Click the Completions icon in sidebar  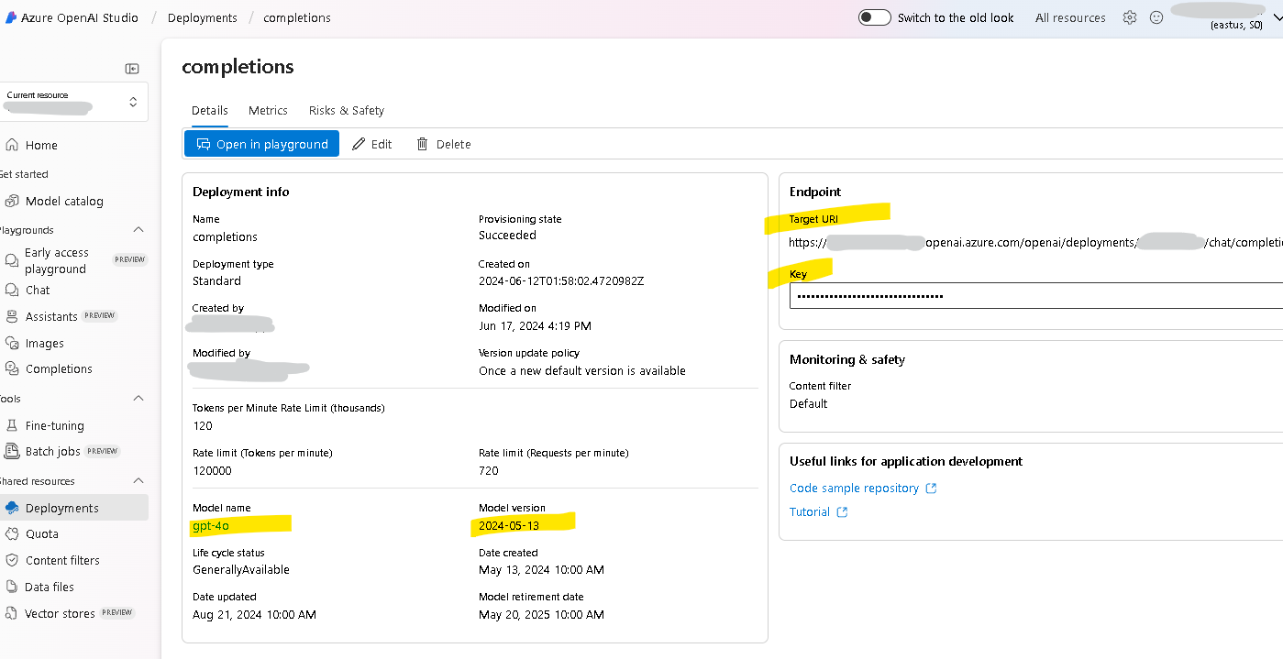tap(12, 368)
